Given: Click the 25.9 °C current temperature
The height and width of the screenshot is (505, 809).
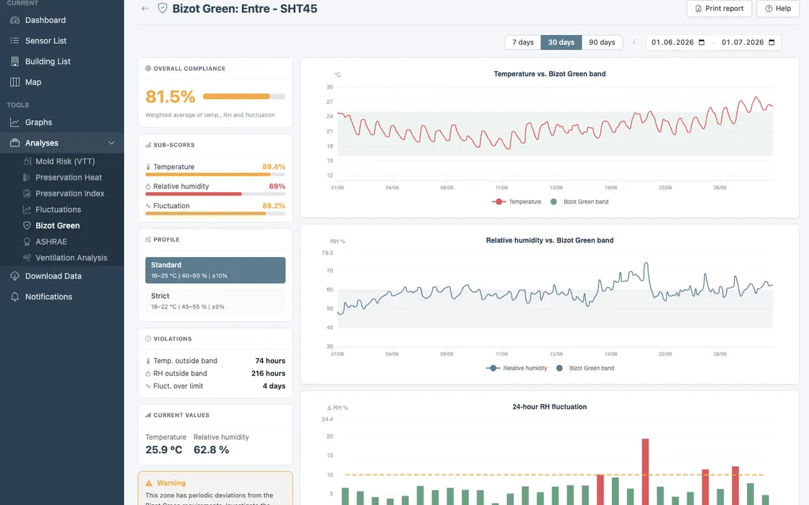Looking at the screenshot, I should pyautogui.click(x=164, y=450).
